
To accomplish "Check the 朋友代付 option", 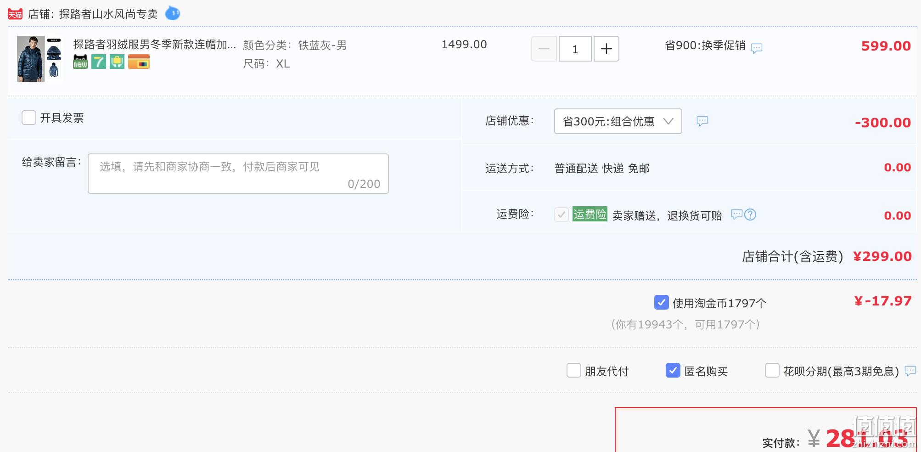I will click(x=574, y=370).
